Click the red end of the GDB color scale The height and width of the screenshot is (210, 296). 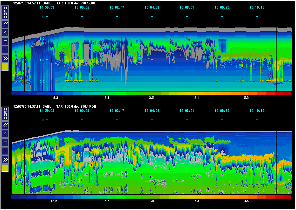[x=287, y=94]
